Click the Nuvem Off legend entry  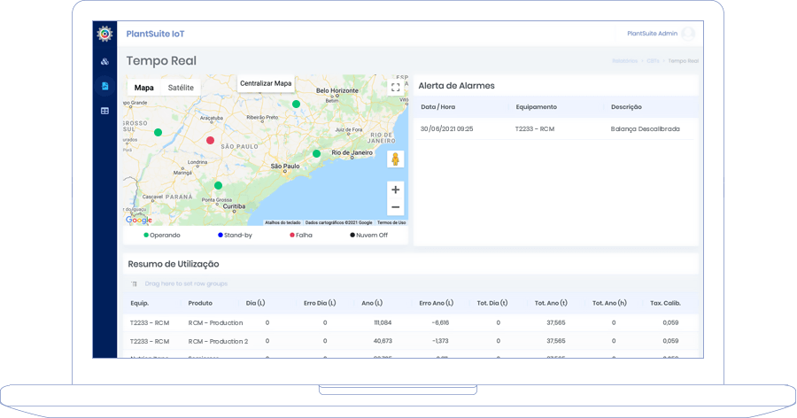(368, 235)
